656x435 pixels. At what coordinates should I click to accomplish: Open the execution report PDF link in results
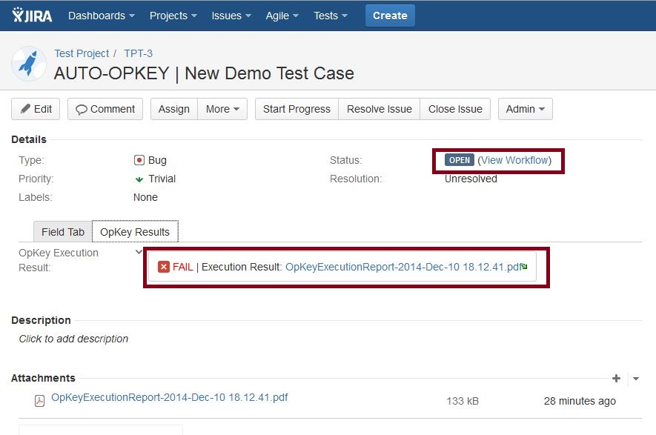405,267
